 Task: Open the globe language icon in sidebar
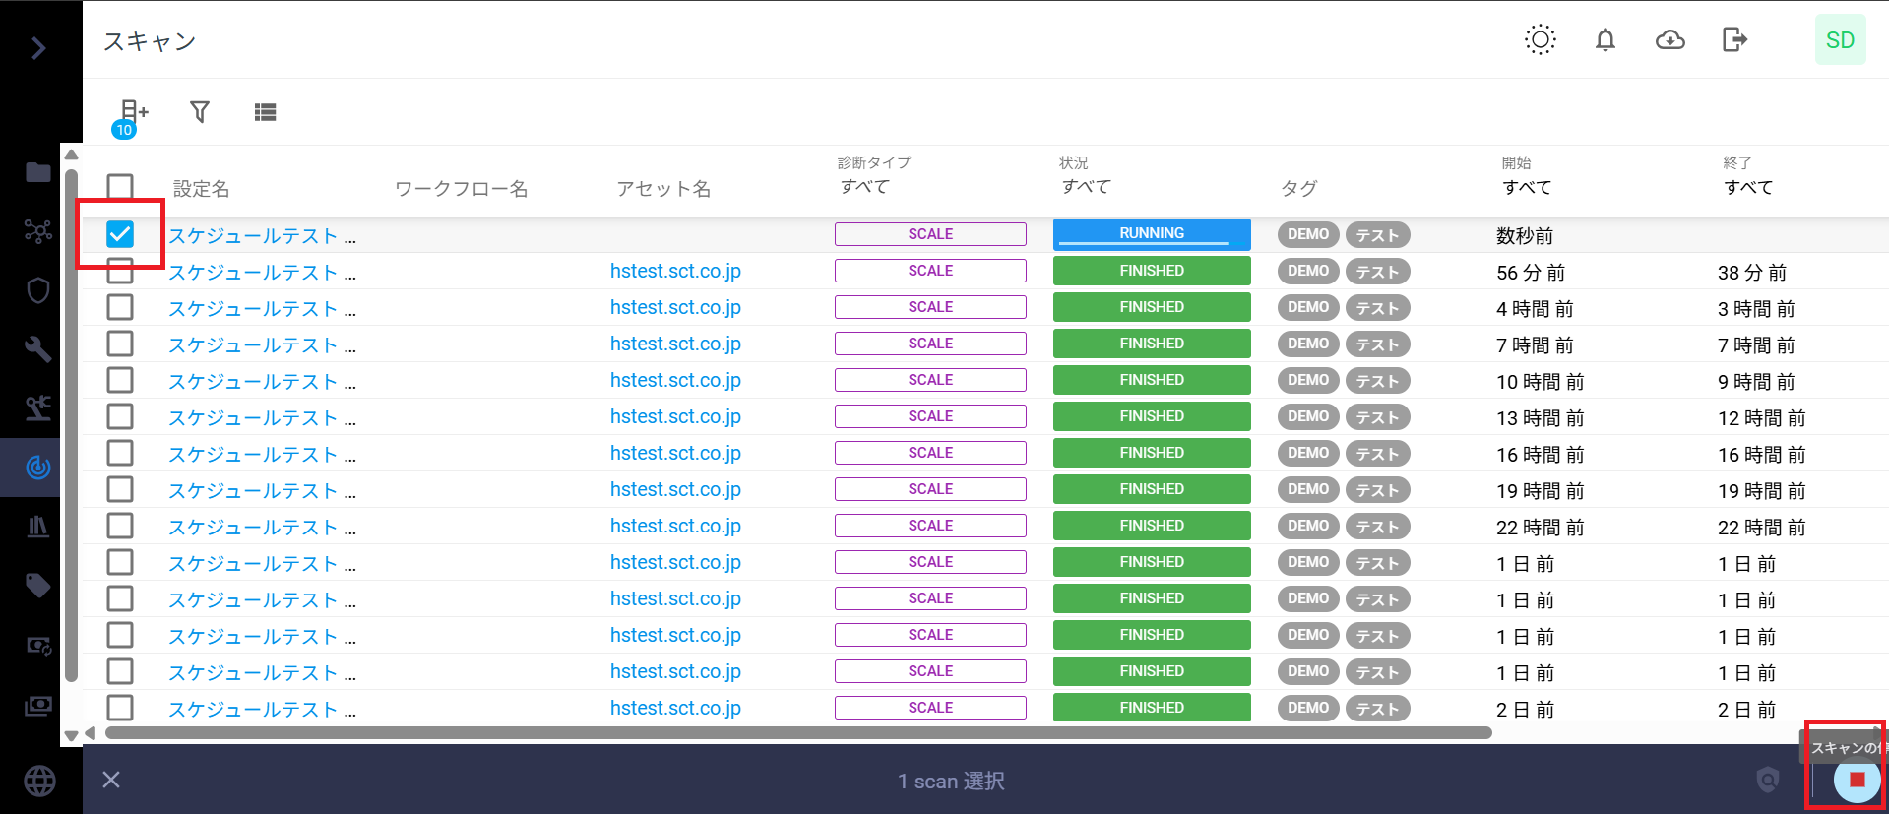(39, 781)
